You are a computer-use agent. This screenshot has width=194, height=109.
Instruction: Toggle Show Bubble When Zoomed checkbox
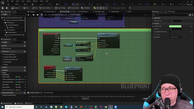[170, 32]
